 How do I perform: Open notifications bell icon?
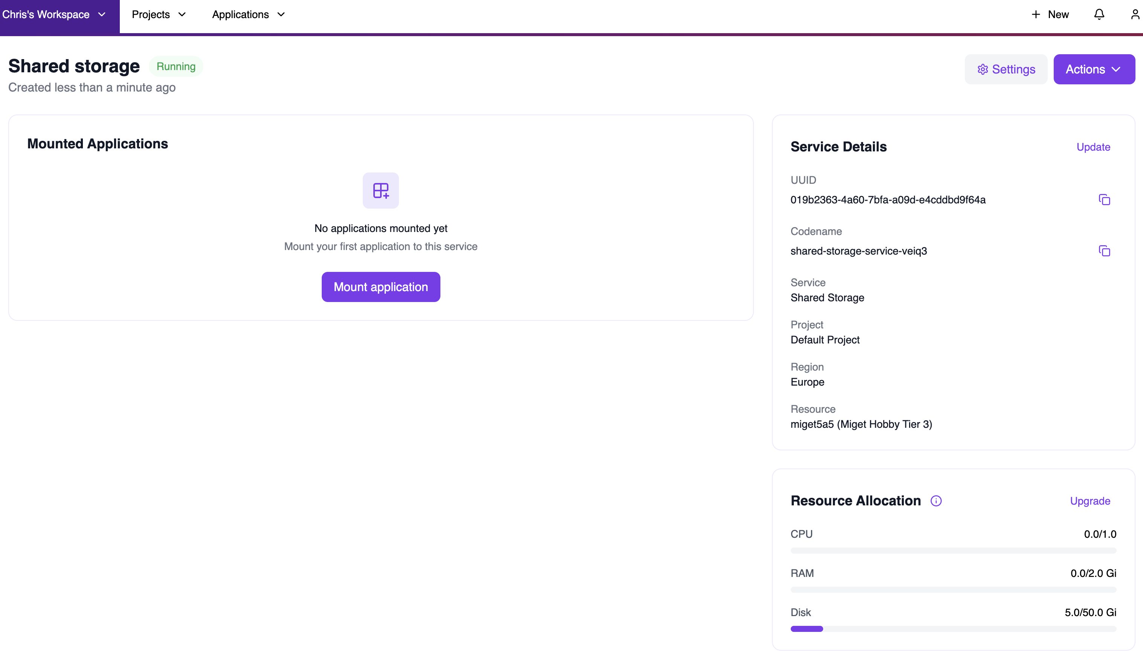coord(1099,14)
